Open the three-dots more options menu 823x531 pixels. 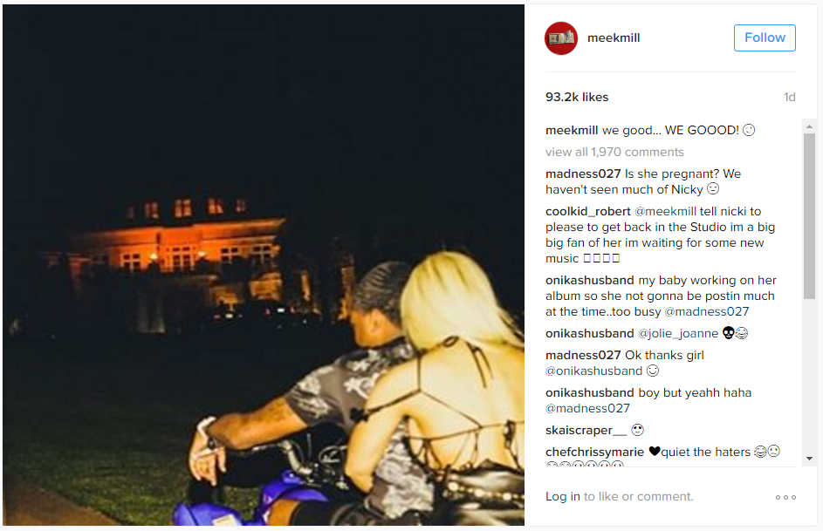[x=785, y=497]
